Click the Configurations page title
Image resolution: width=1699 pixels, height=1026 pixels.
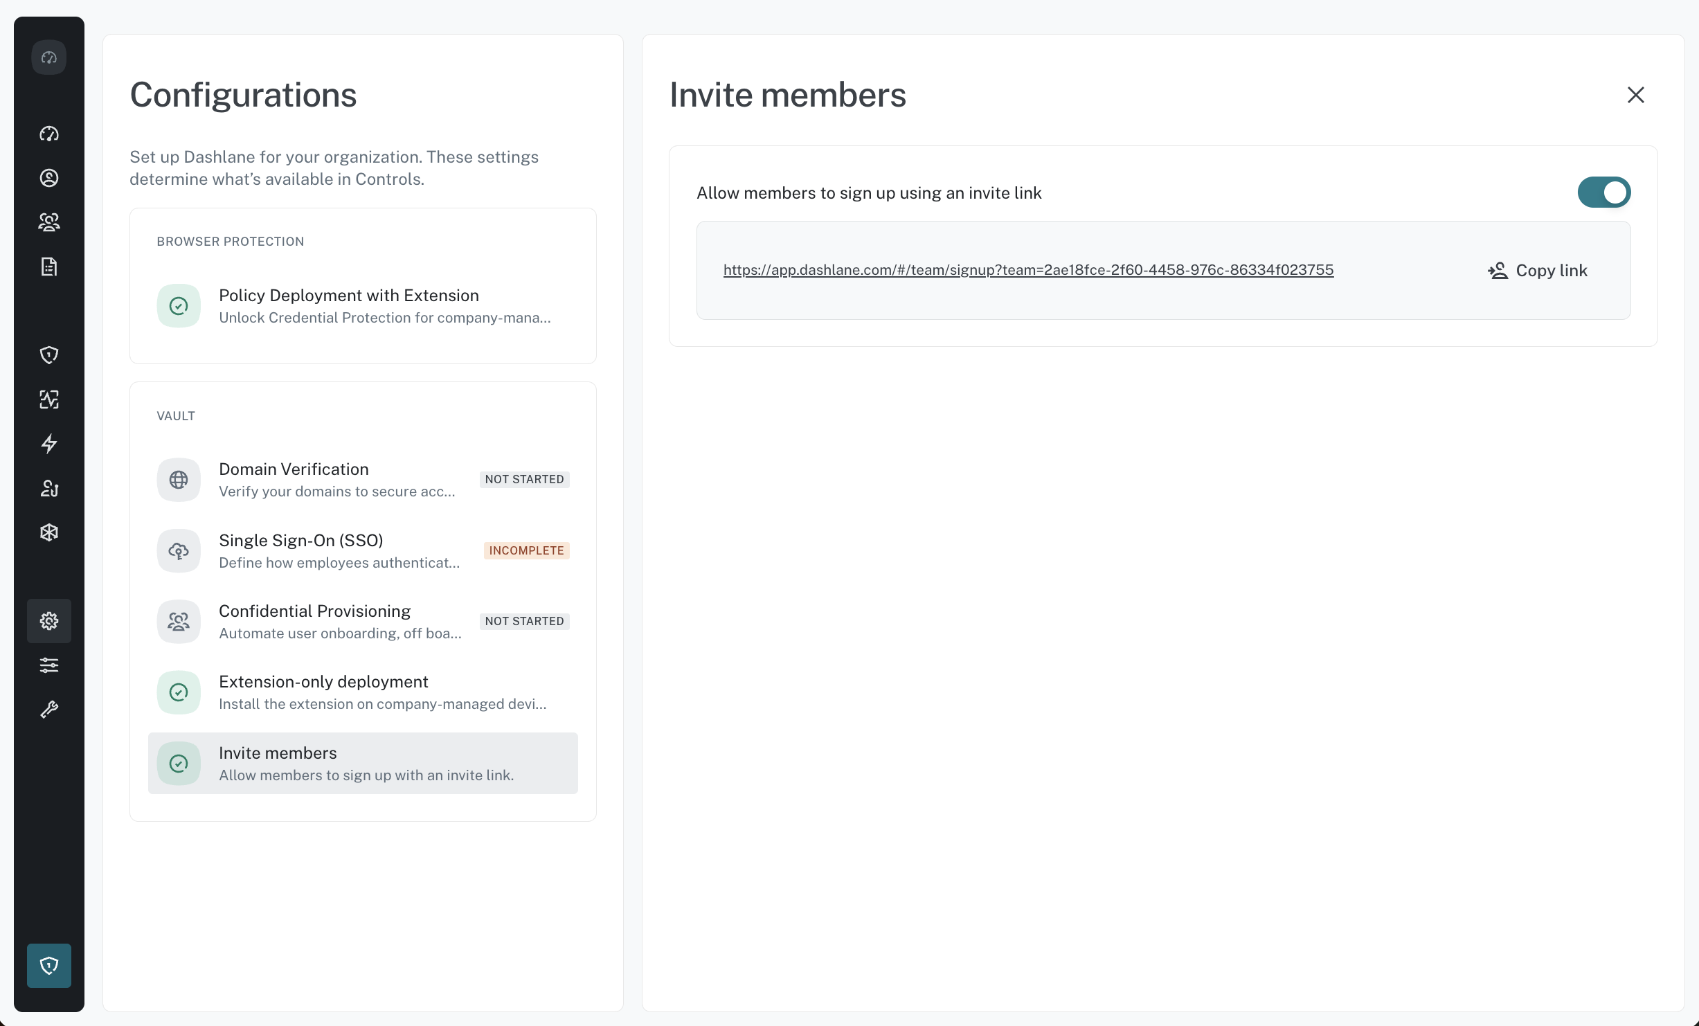pos(243,96)
